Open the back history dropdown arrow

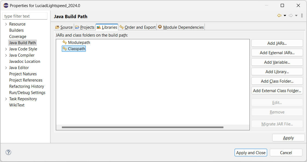285,15
